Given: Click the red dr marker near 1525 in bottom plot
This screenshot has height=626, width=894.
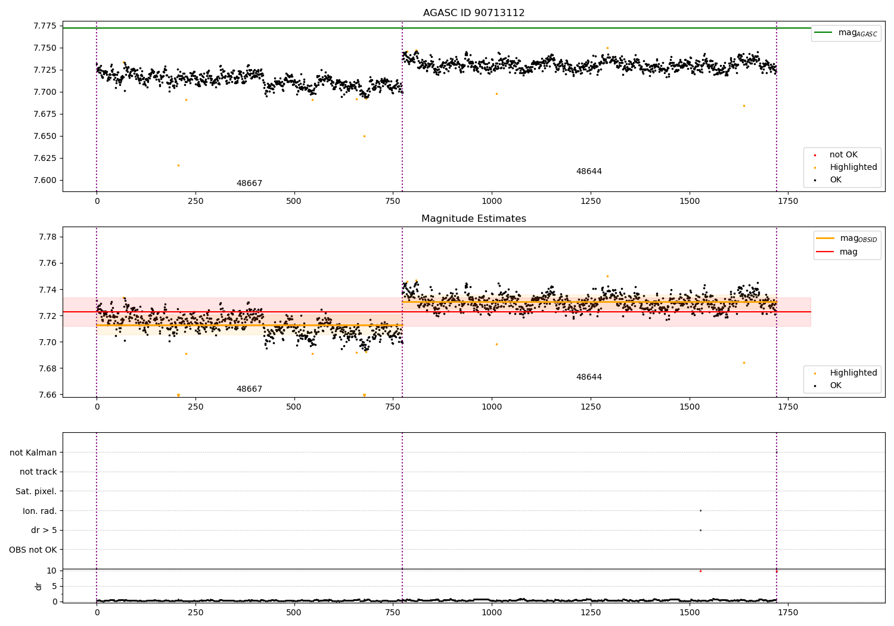Looking at the screenshot, I should (x=700, y=571).
